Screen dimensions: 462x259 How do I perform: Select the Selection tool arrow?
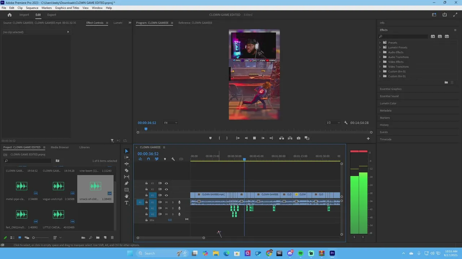(x=127, y=151)
